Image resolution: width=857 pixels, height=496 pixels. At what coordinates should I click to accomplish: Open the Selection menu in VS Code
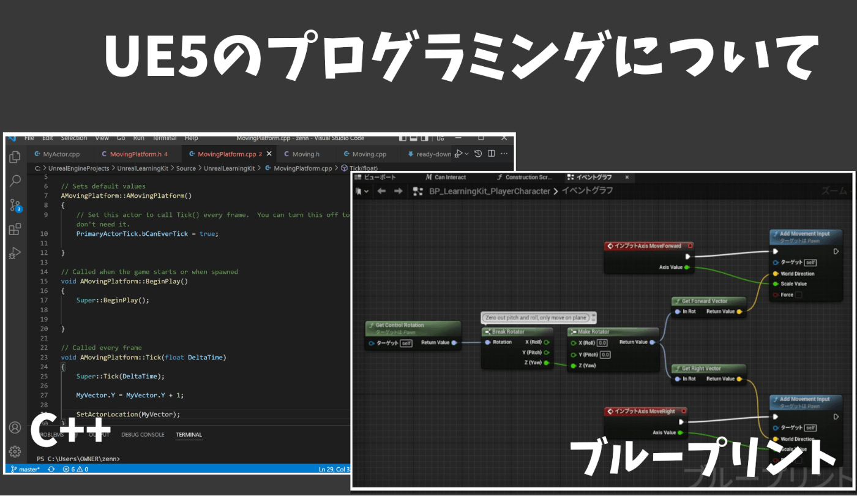pos(73,138)
